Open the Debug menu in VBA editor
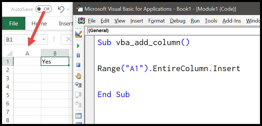The image size is (262, 126). click(178, 21)
